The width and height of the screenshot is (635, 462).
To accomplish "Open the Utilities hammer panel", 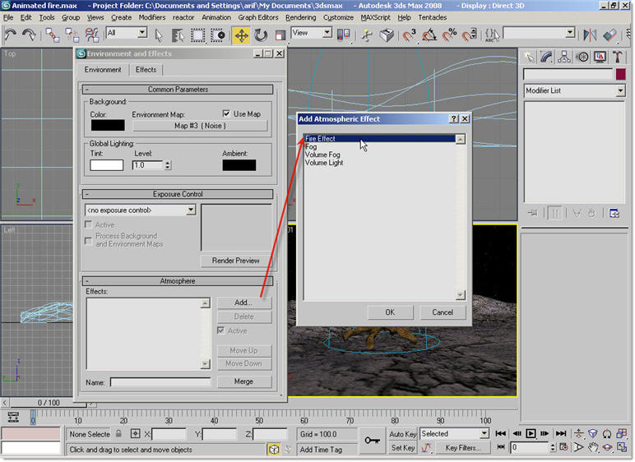I will [619, 57].
